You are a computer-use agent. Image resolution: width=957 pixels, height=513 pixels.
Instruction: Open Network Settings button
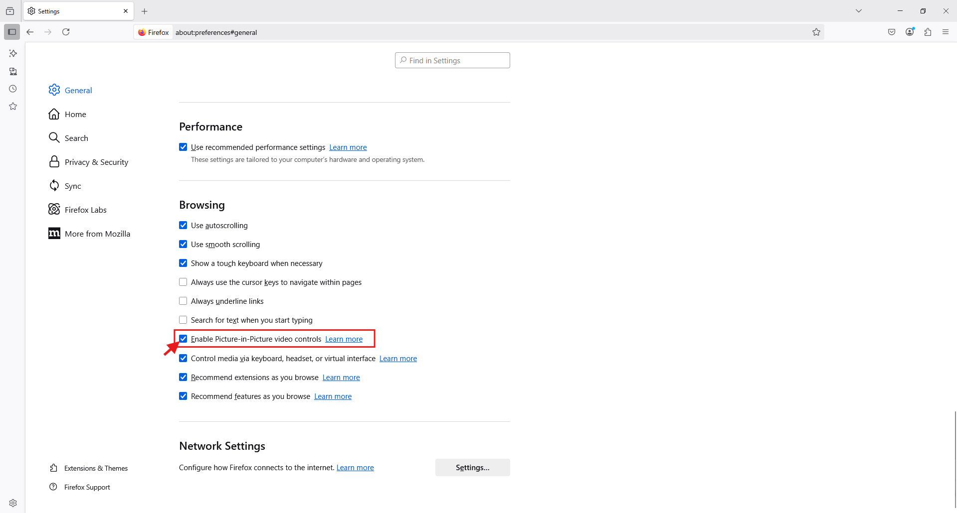click(x=472, y=468)
